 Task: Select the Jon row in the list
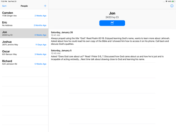tap(24, 33)
